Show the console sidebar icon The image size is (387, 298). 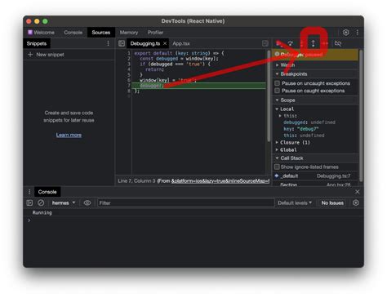29,203
